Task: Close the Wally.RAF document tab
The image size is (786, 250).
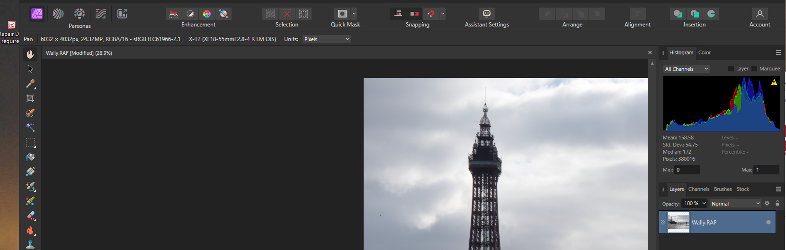Action: pos(650,52)
